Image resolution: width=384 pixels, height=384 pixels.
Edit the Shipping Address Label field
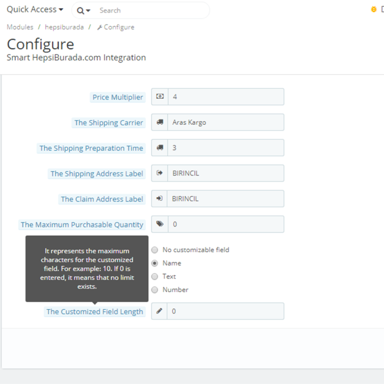point(226,173)
